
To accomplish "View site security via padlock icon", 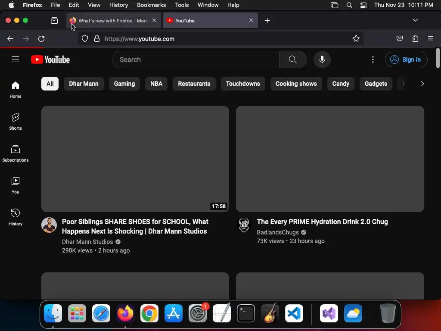I will tap(97, 38).
